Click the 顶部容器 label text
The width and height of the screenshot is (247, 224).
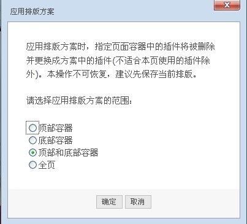(x=55, y=128)
